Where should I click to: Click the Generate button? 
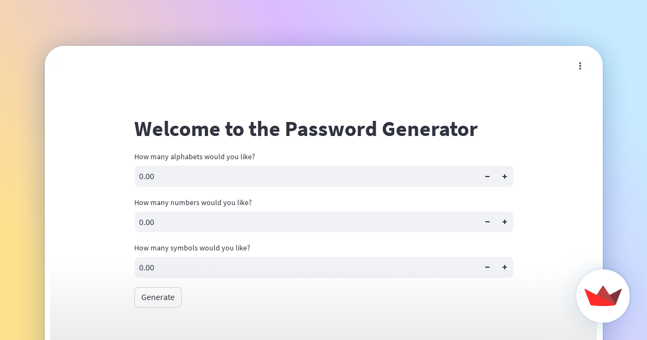(158, 297)
